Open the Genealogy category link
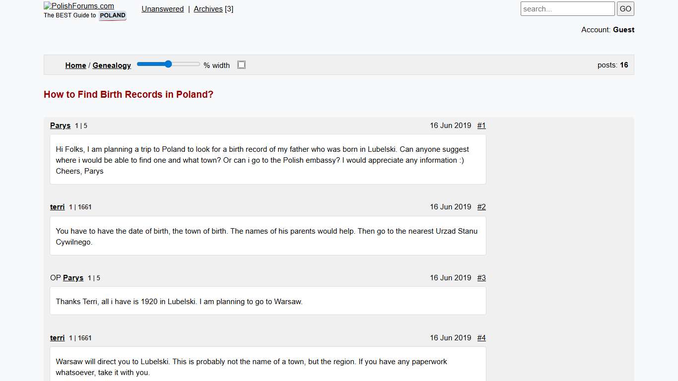The image size is (678, 381). 112,65
